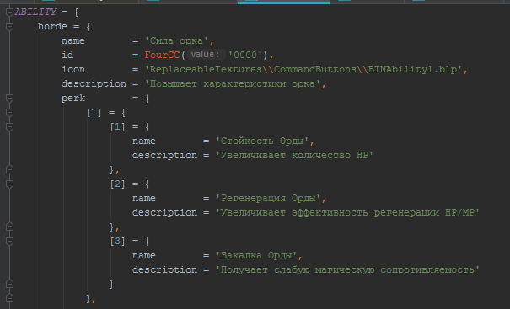Click the name key before 'Стойкость Орды'

click(144, 141)
